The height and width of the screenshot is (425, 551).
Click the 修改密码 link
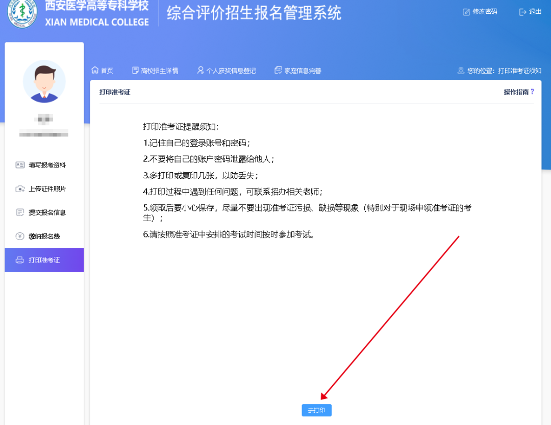pyautogui.click(x=485, y=12)
